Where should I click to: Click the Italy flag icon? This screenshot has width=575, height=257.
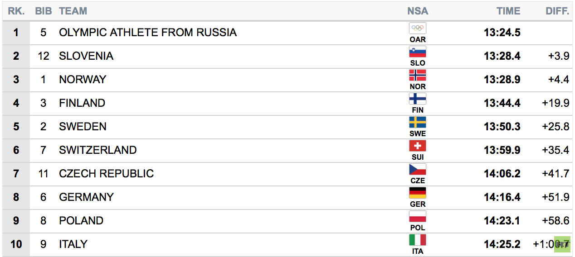click(418, 240)
